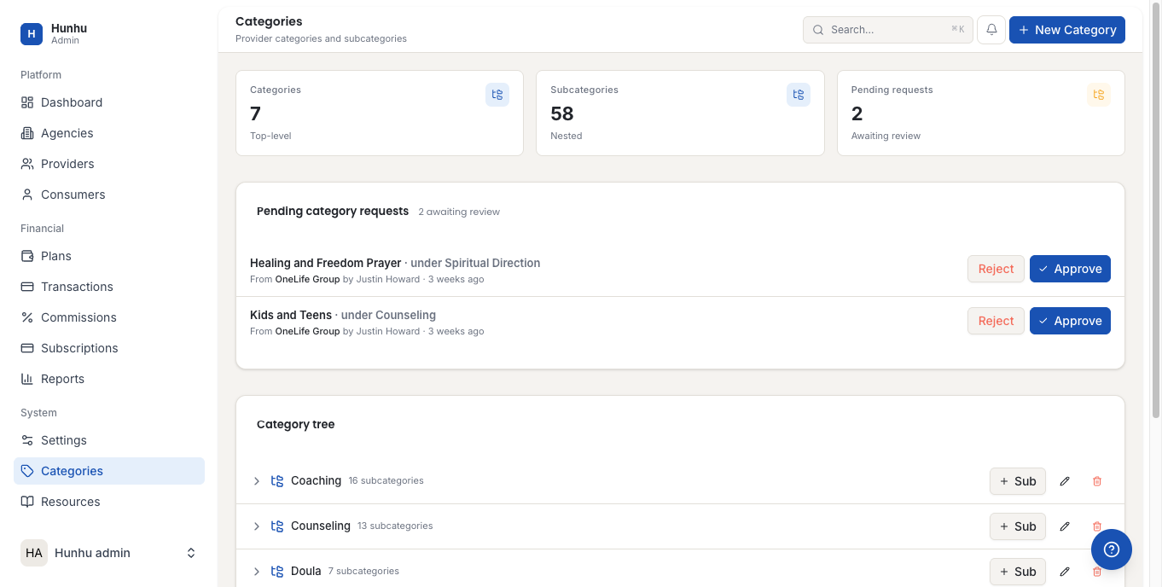The width and height of the screenshot is (1162, 587).
Task: Click the Agencies building icon
Action: pos(27,133)
